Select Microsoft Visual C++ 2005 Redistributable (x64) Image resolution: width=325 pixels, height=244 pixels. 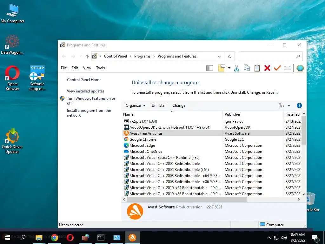[212, 169]
